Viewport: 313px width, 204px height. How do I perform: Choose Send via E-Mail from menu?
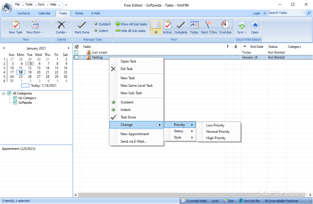(x=136, y=141)
